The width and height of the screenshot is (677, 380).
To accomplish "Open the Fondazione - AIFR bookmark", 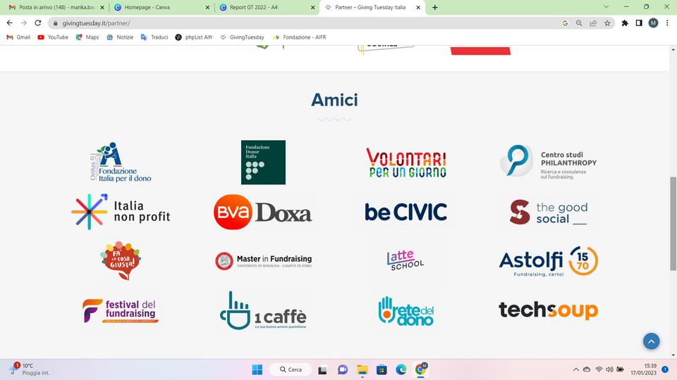I will click(300, 37).
